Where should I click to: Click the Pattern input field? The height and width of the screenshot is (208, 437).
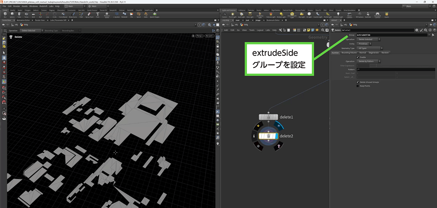tap(395, 69)
